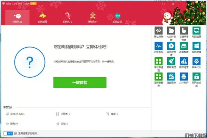Launch the 文件粉碎 file shredder

click(x=184, y=78)
